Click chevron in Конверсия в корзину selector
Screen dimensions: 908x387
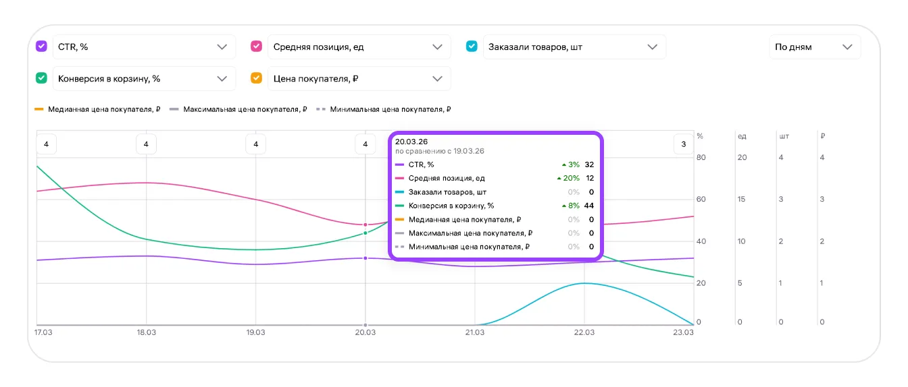(222, 79)
